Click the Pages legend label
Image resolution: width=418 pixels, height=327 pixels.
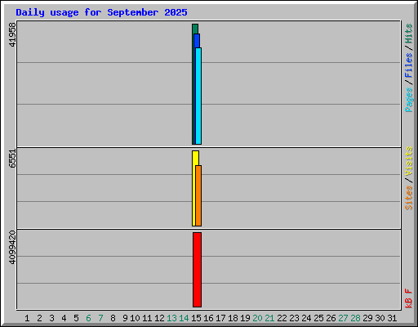[x=408, y=100]
